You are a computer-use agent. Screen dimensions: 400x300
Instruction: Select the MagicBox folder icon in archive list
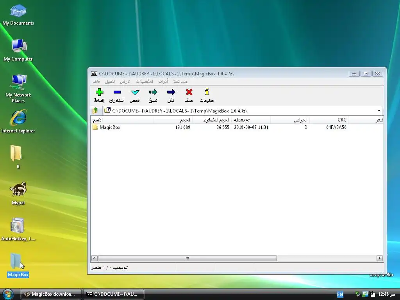(95, 127)
